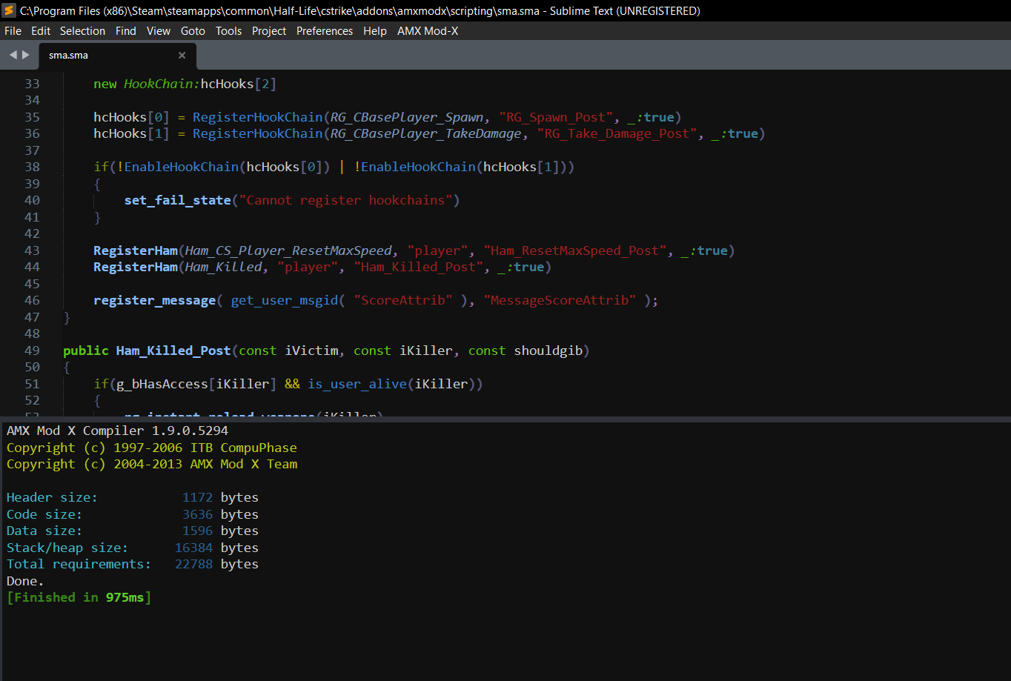Click the Sublime Text app icon in title bar
The width and height of the screenshot is (1011, 681).
tap(10, 10)
